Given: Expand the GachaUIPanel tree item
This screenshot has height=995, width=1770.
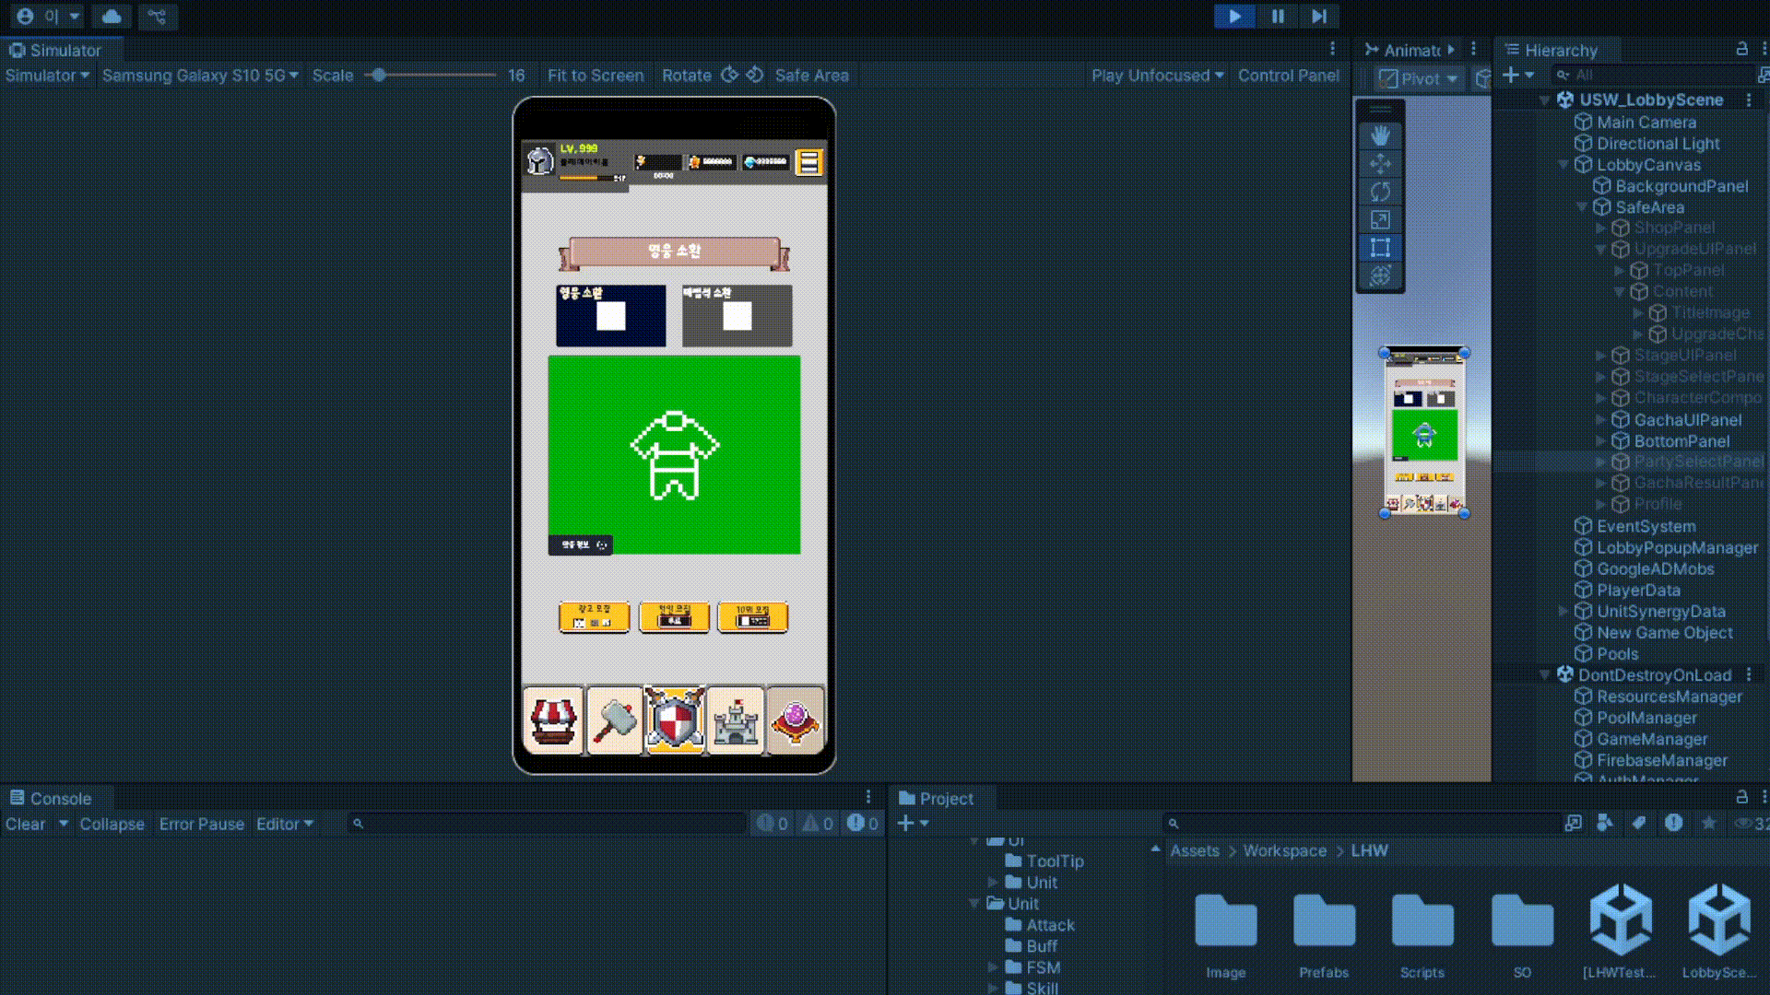Looking at the screenshot, I should point(1601,419).
